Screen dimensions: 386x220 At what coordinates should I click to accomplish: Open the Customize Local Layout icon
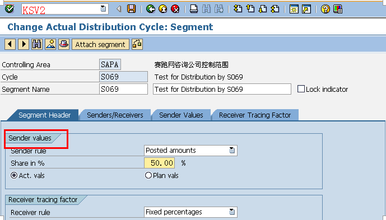338,9
